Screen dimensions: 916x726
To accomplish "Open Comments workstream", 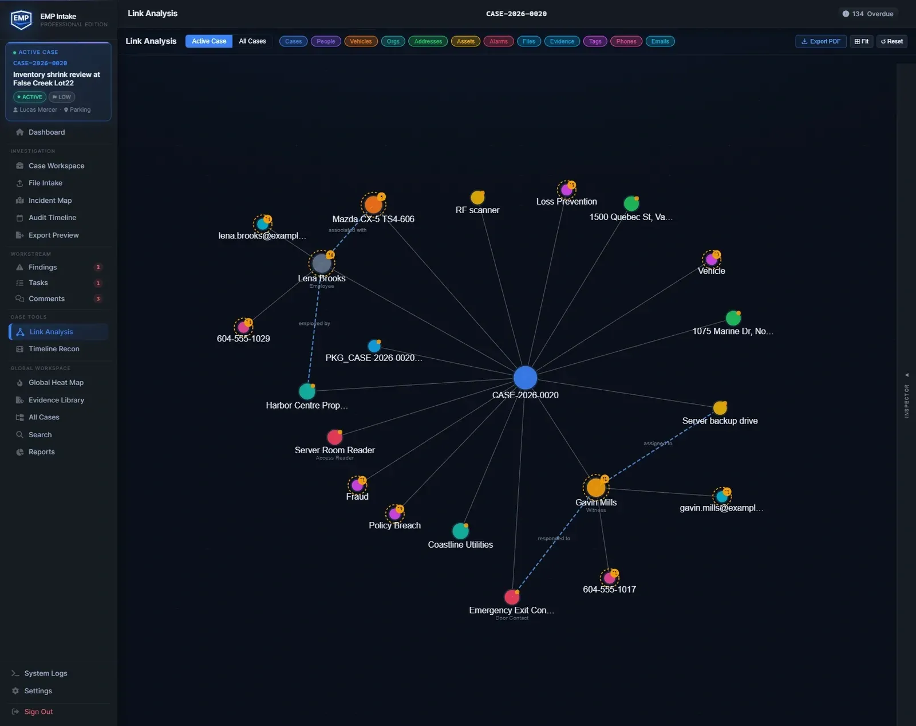I will point(58,299).
